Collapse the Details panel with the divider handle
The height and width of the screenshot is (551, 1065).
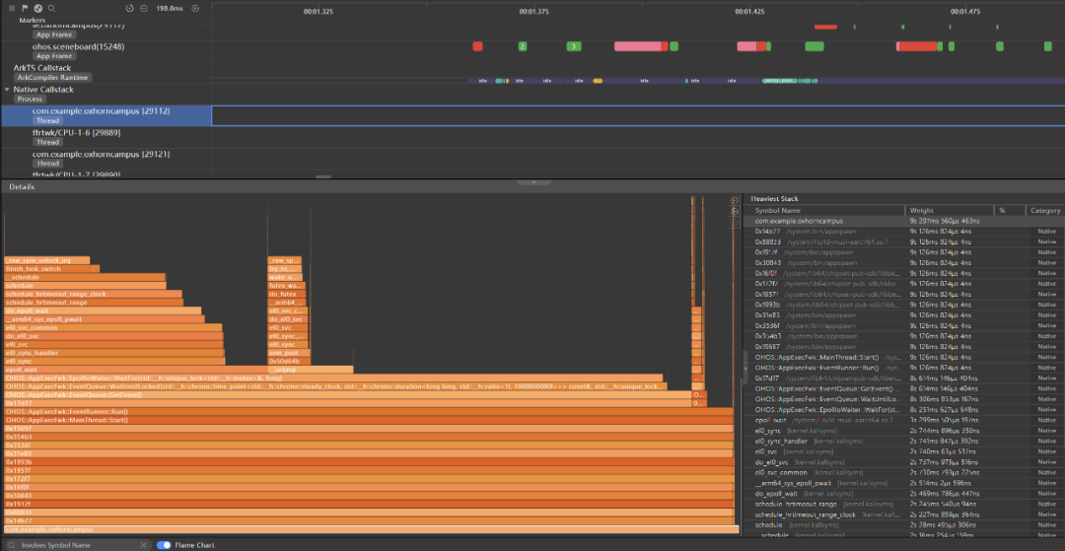tap(533, 182)
